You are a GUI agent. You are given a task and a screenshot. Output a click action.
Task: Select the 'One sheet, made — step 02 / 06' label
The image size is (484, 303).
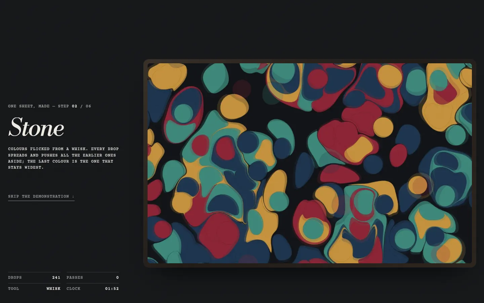tap(49, 106)
